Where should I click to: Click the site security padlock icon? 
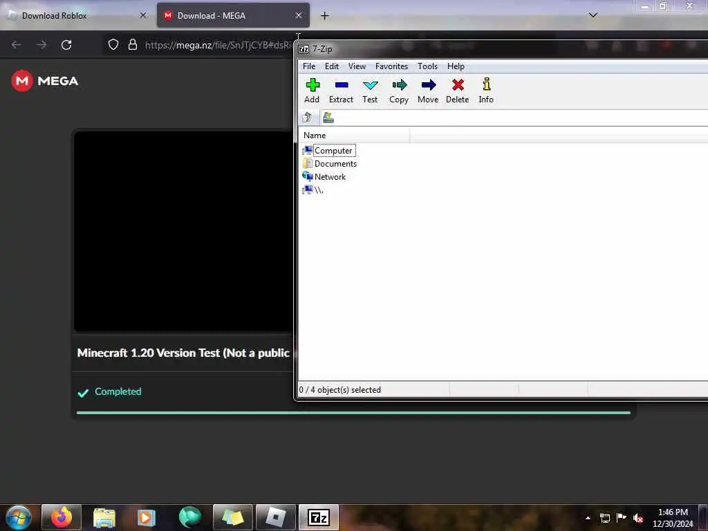(133, 44)
